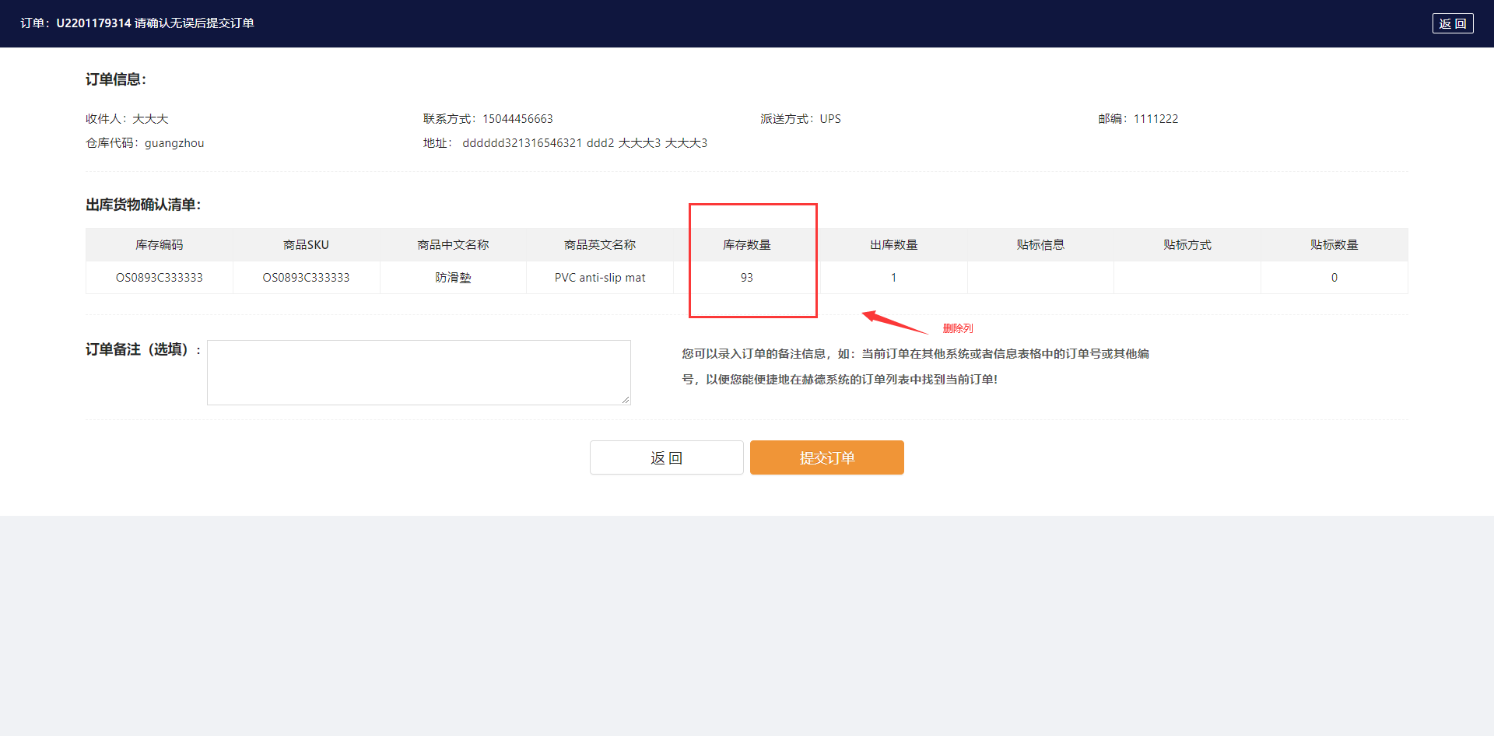Screen dimensions: 1494x736
Task: Click the red 删除列 annotation text
Action: tap(957, 328)
